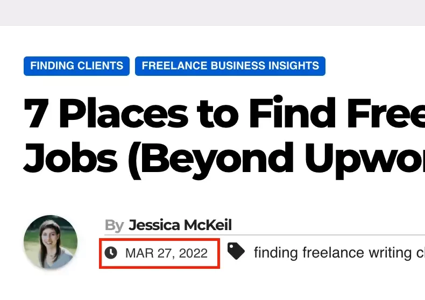
Task: Click the word 'Jobs' in the headline
Action: point(70,158)
